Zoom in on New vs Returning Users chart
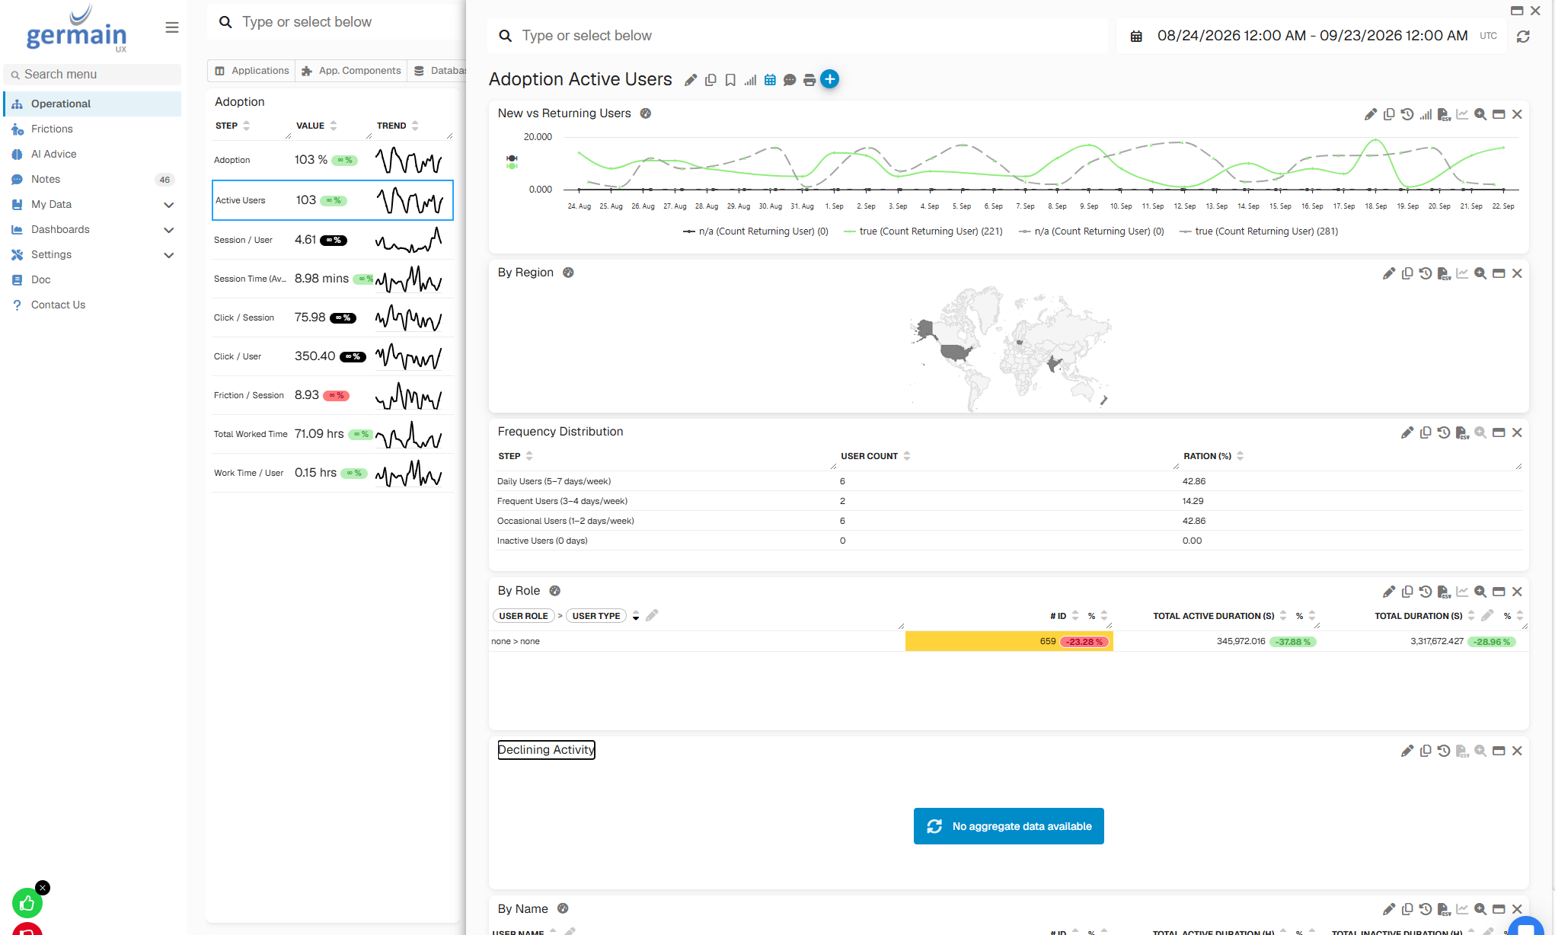 point(1480,114)
